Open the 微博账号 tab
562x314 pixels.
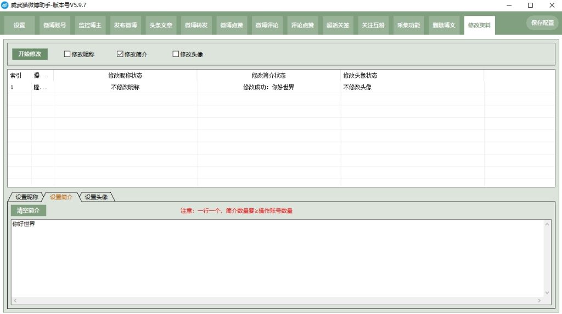[x=54, y=25]
